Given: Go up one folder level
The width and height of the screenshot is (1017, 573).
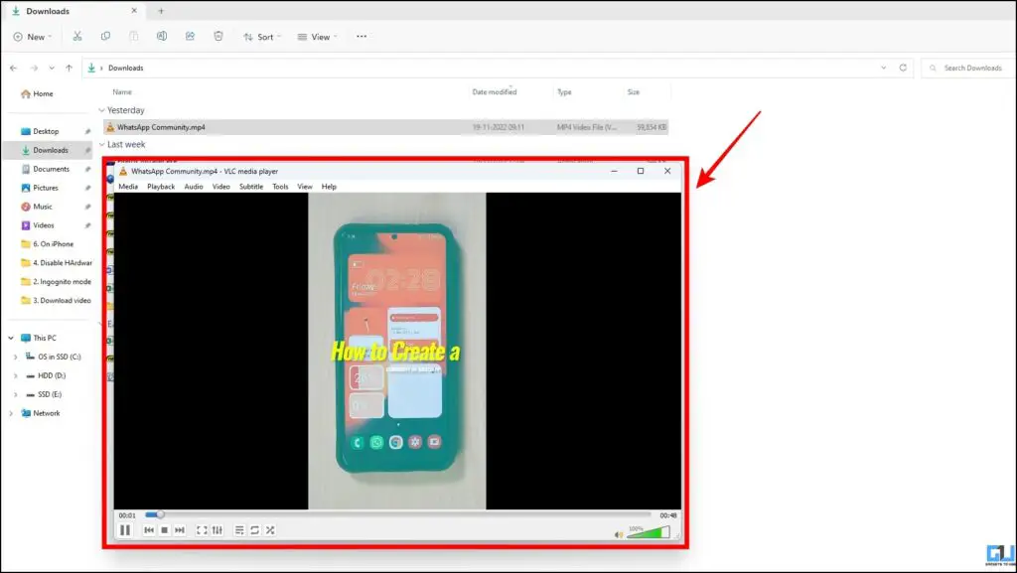Looking at the screenshot, I should click(x=69, y=69).
